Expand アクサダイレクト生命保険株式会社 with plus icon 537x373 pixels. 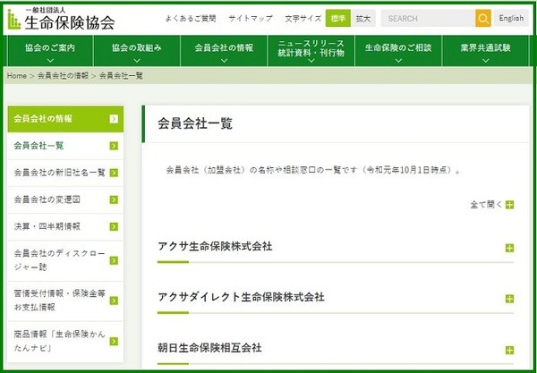[x=509, y=299]
